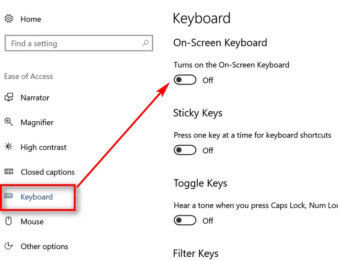Click the Closed captions CC icon
The width and height of the screenshot is (338, 261).
[9, 172]
